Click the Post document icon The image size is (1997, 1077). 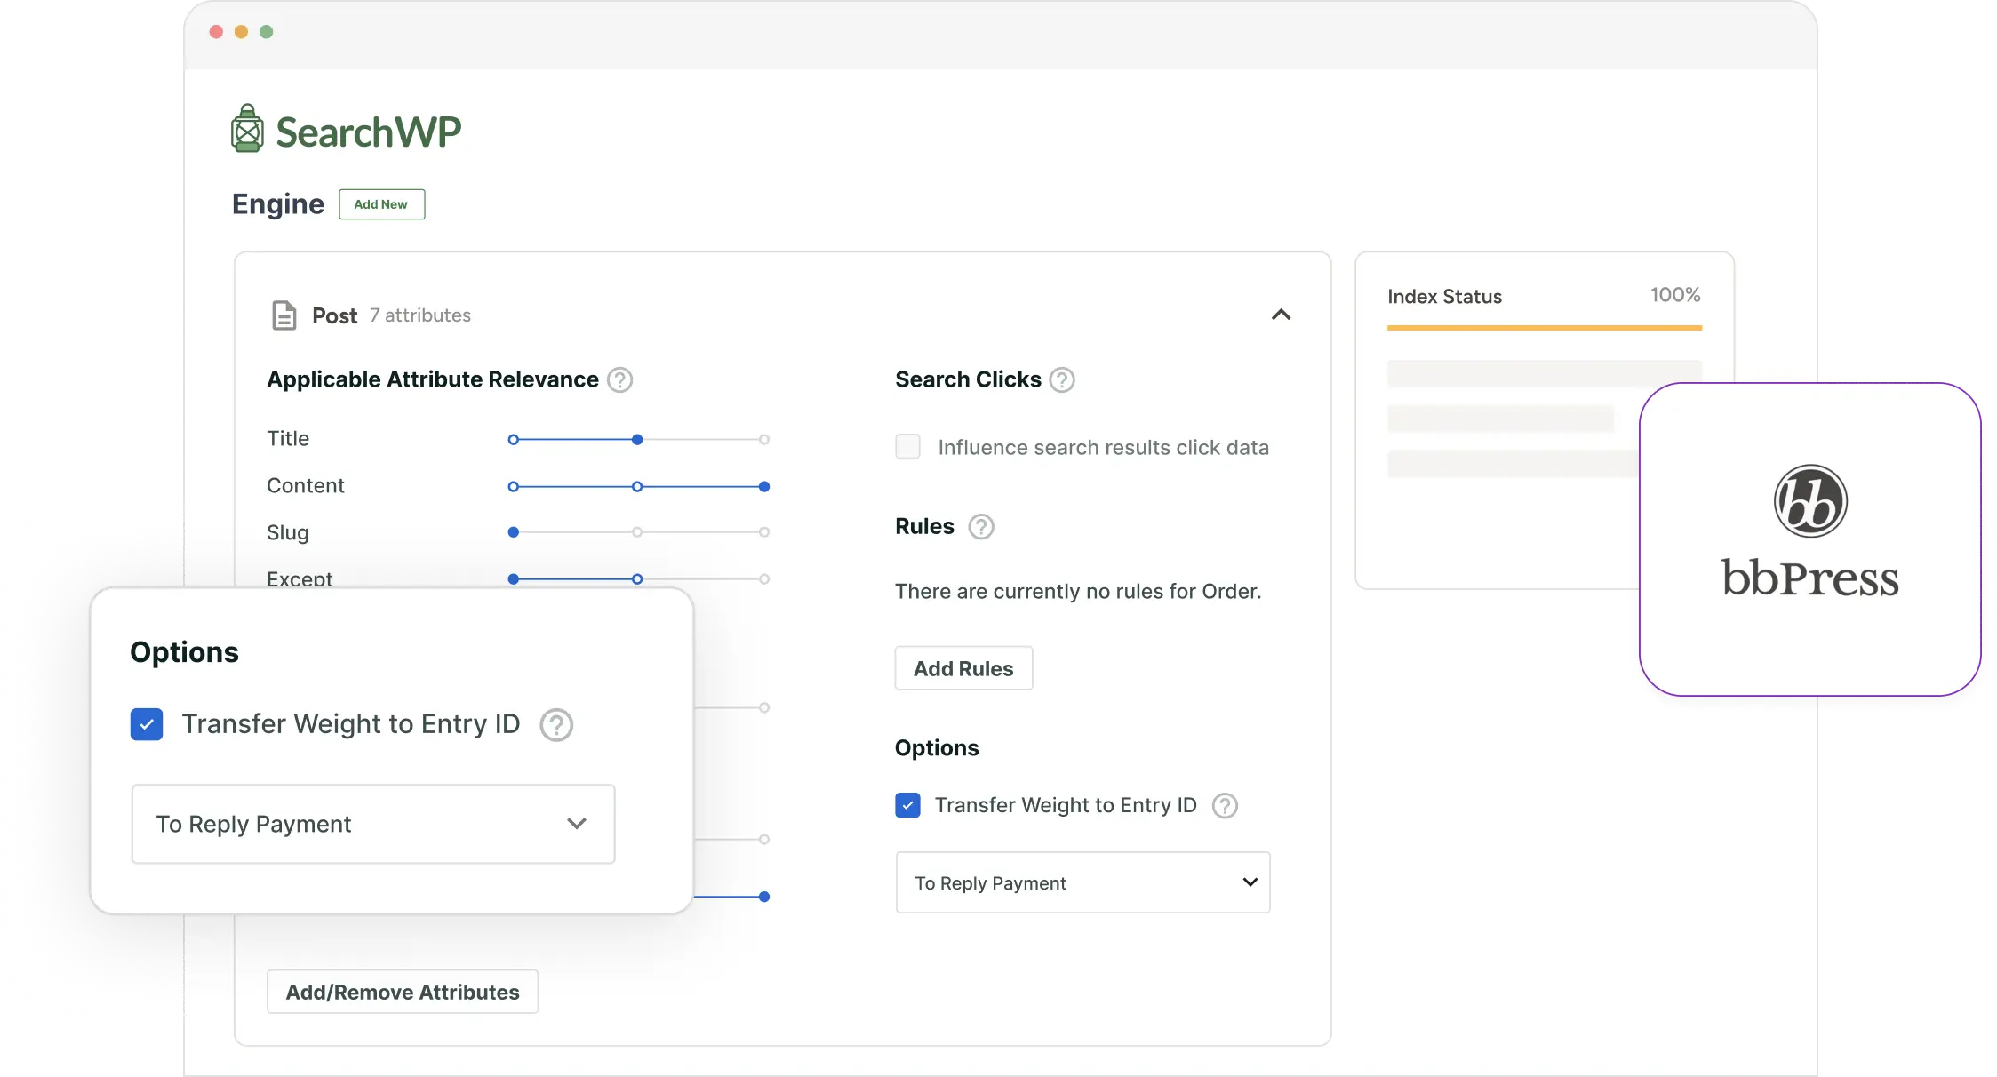(282, 315)
